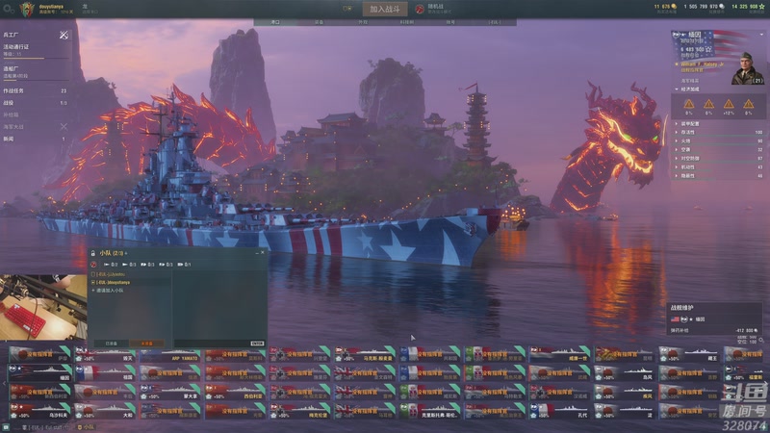Click the first ship type counter in 小队 window

[x=111, y=264]
